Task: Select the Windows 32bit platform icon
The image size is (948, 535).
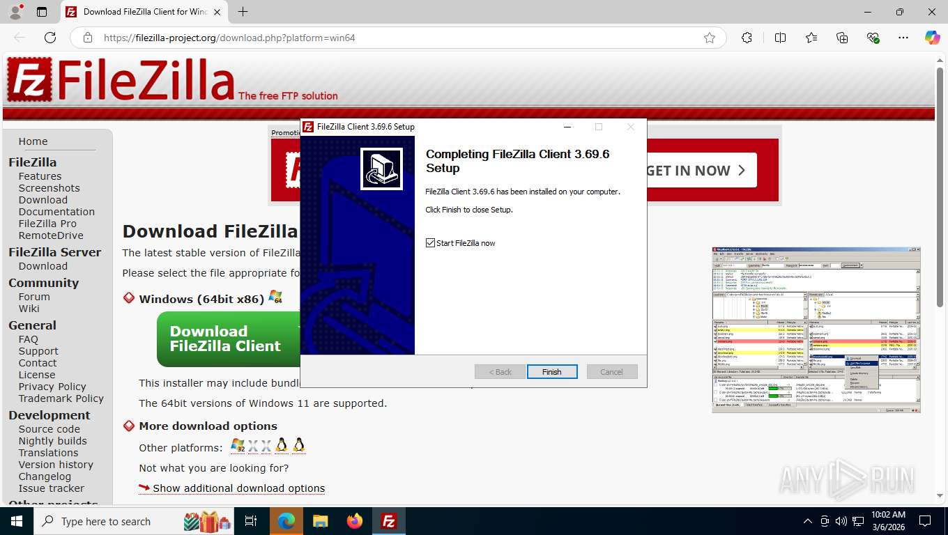Action: coord(238,446)
